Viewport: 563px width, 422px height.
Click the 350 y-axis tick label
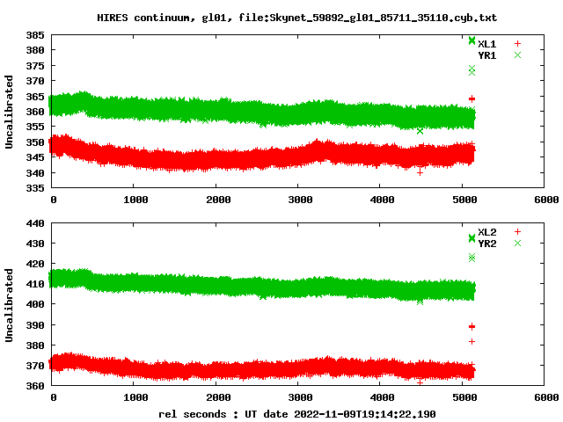35,142
